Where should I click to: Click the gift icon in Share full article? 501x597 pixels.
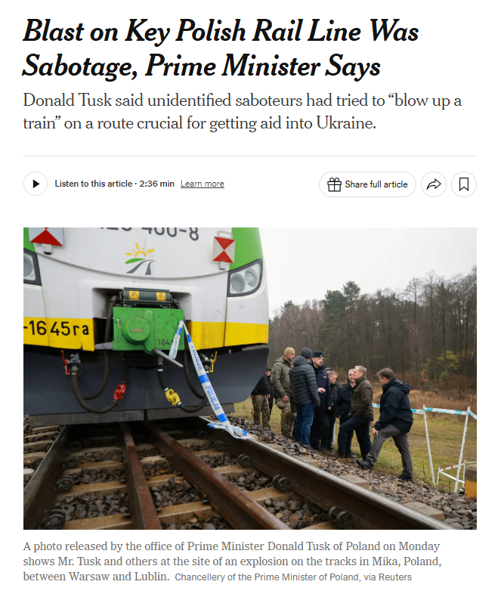[x=334, y=184]
